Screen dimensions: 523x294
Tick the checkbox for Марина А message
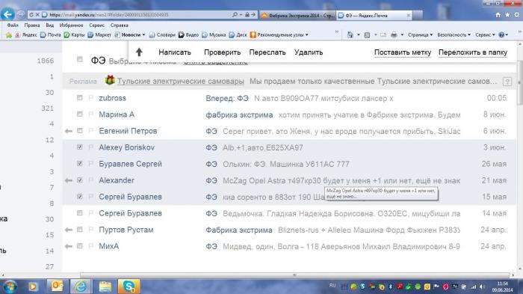[x=79, y=114]
